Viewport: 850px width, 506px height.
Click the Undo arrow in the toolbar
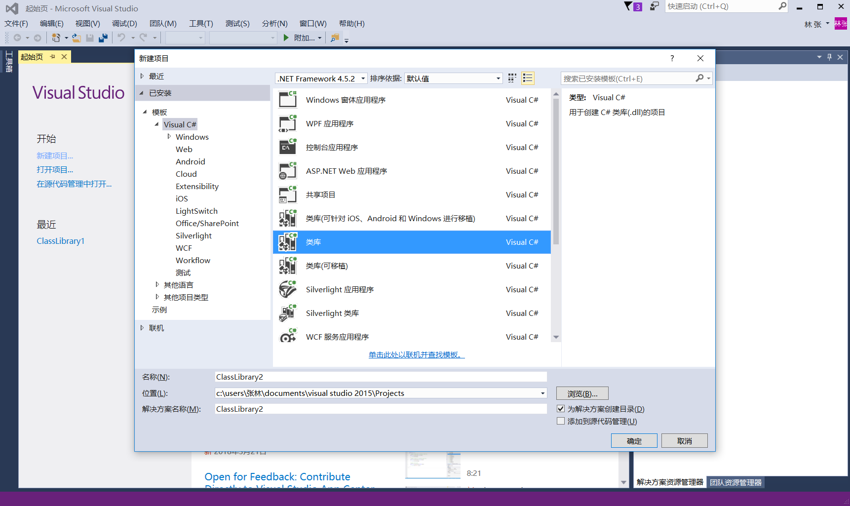[x=121, y=38]
